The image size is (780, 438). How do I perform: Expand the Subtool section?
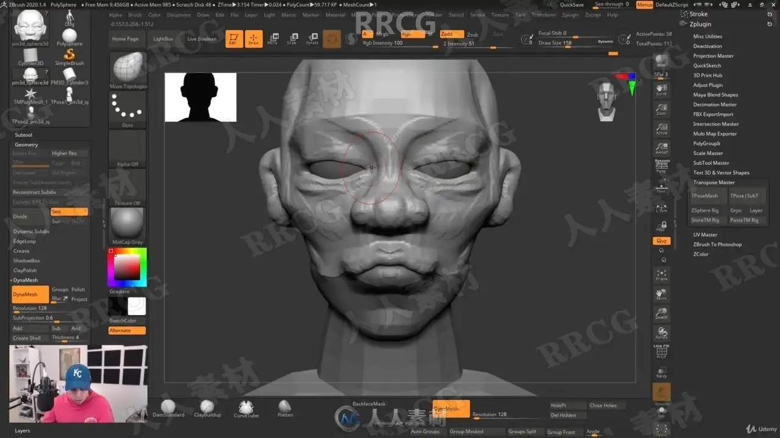[x=24, y=135]
